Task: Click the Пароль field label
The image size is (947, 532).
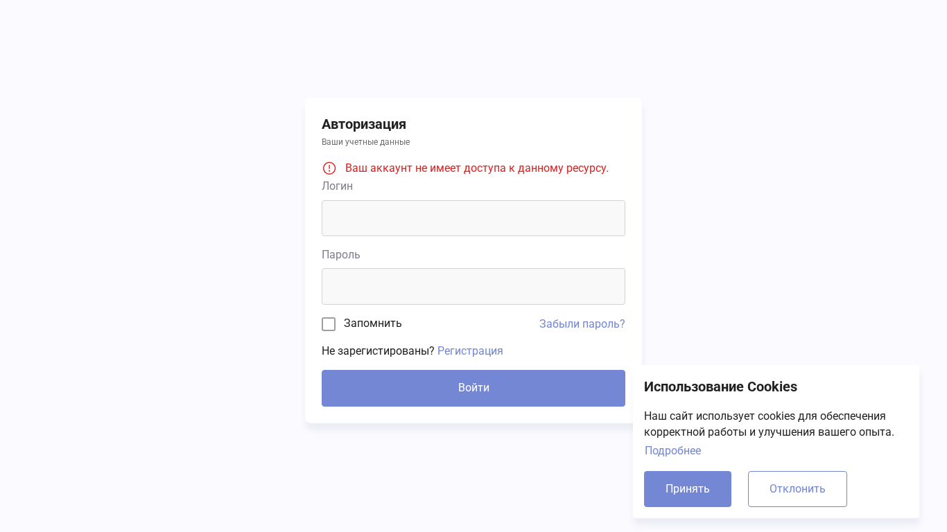Action: tap(341, 255)
